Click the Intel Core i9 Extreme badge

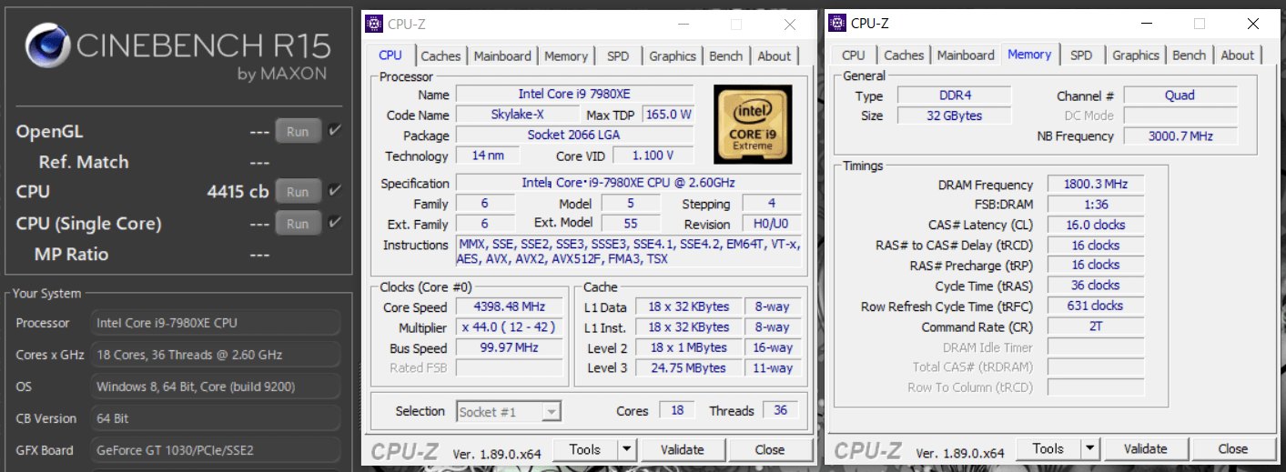[x=752, y=124]
